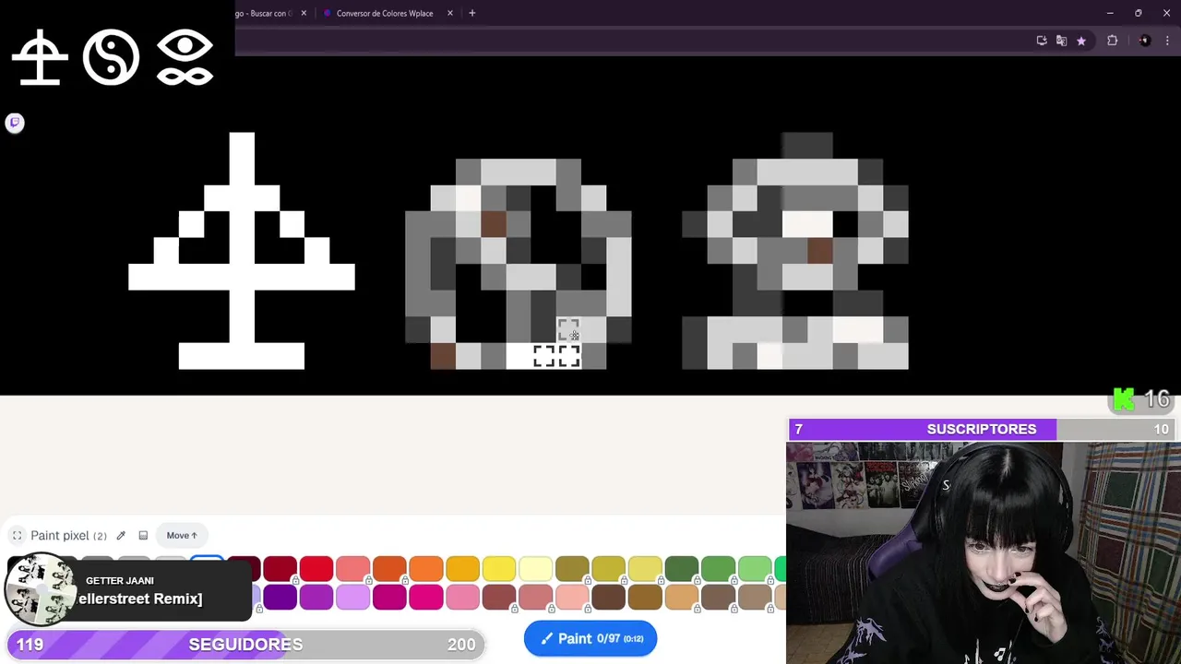The image size is (1181, 664).
Task: Restore down the browser window
Action: pos(1139,13)
